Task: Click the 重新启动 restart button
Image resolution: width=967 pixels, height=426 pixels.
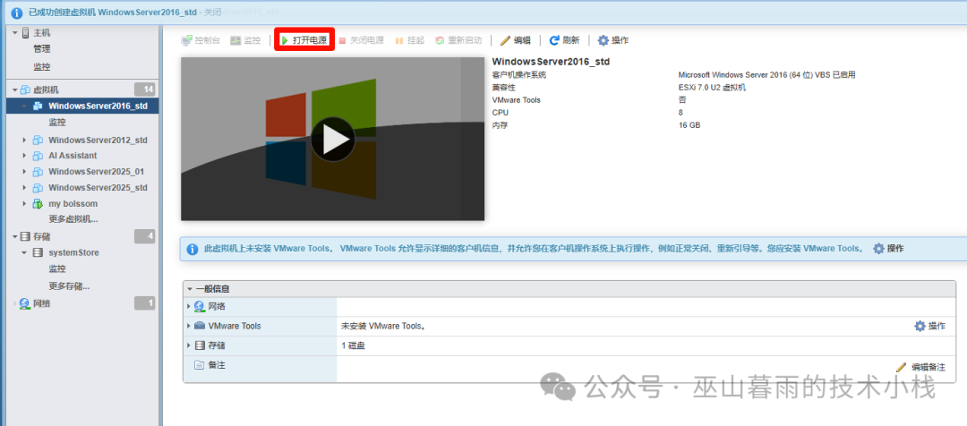Action: (458, 40)
